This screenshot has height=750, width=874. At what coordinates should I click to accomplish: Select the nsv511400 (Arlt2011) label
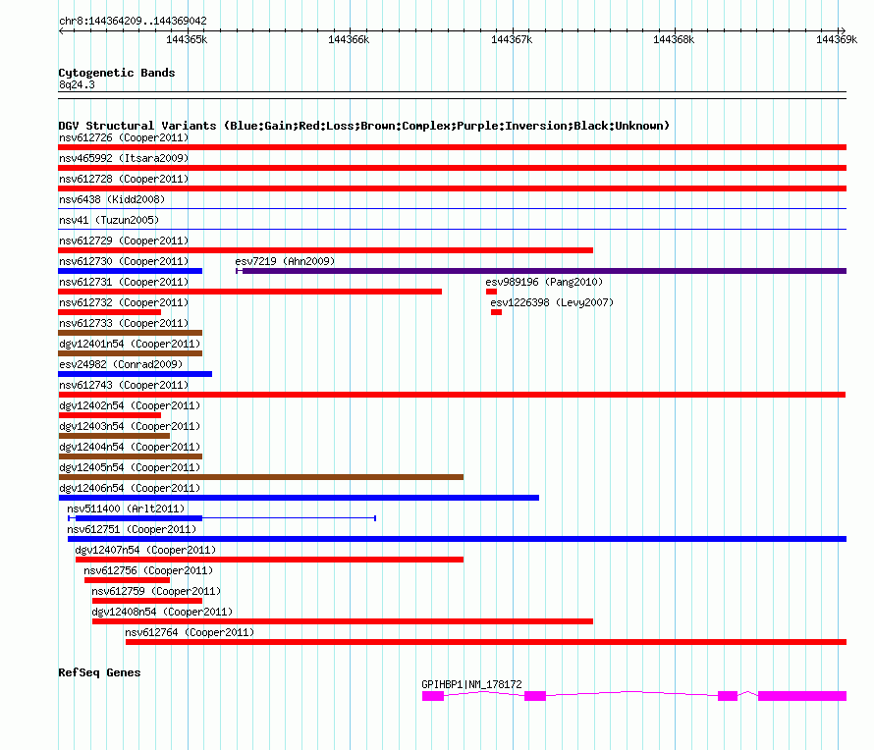point(126,509)
